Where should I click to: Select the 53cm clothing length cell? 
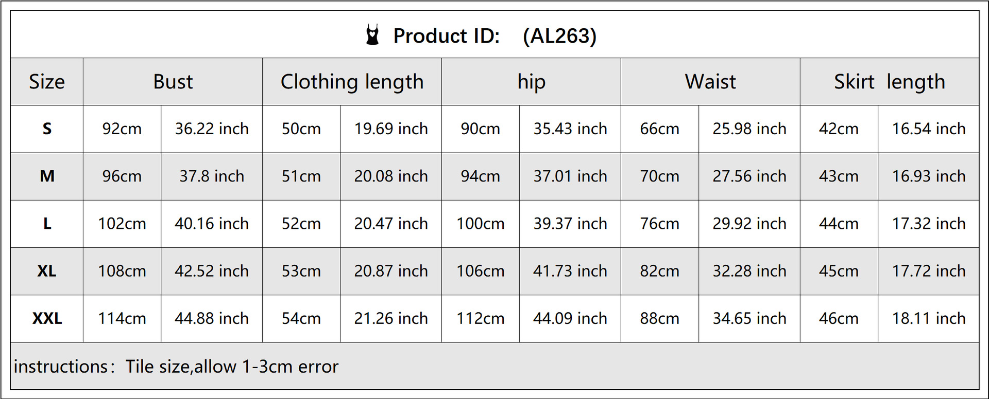[x=301, y=271]
